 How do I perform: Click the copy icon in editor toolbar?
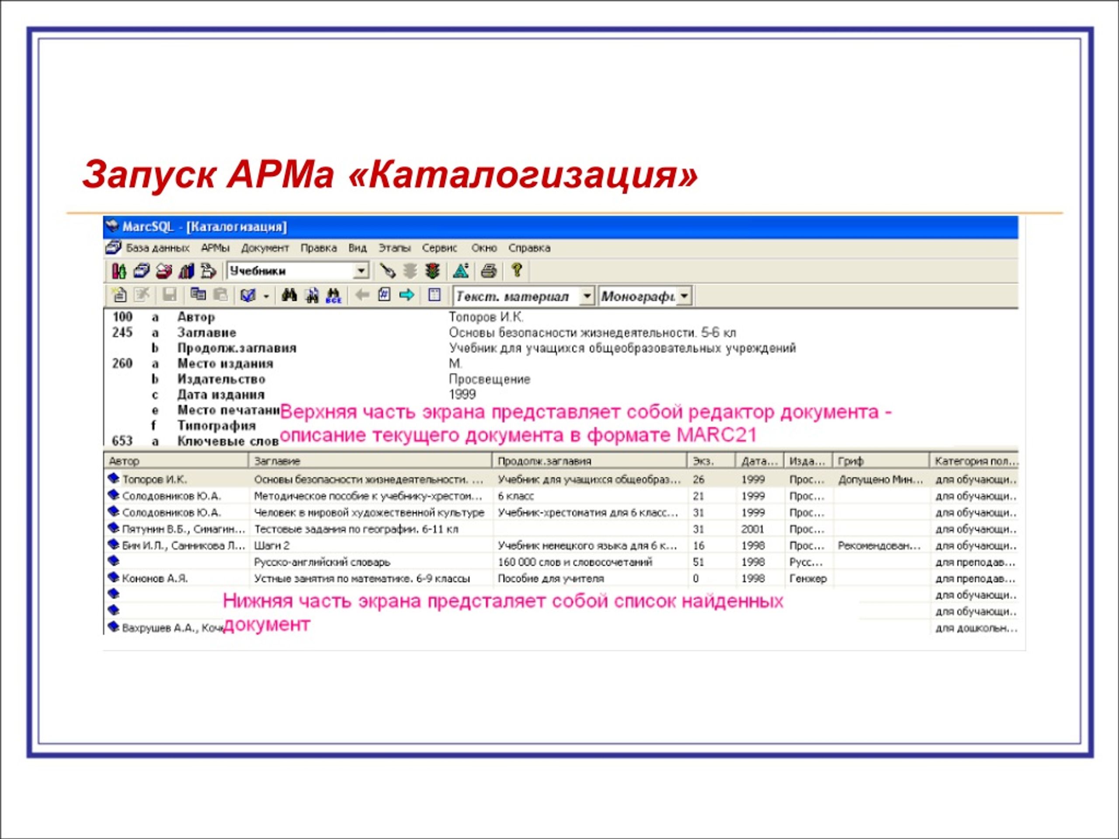[x=198, y=295]
